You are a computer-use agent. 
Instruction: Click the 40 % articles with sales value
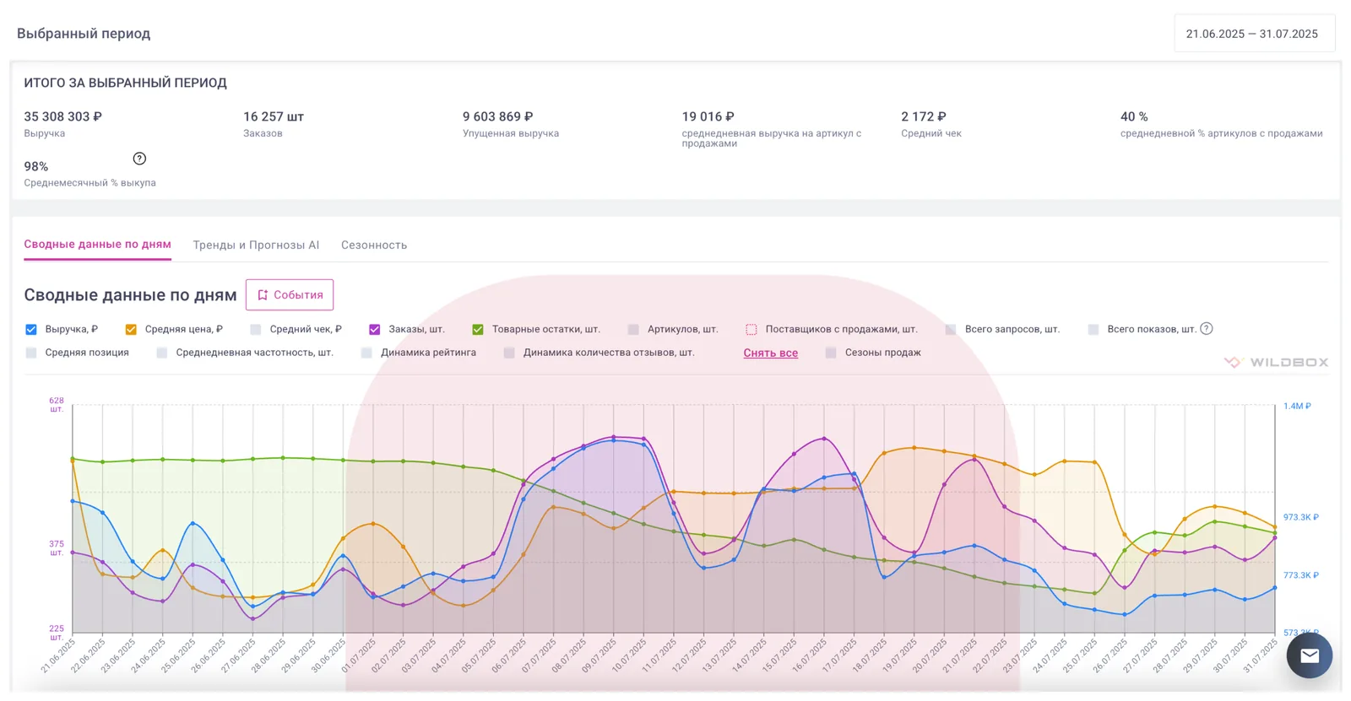point(1134,116)
